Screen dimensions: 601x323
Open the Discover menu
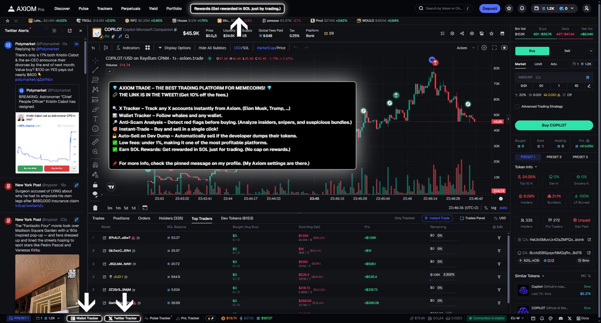tap(62, 8)
